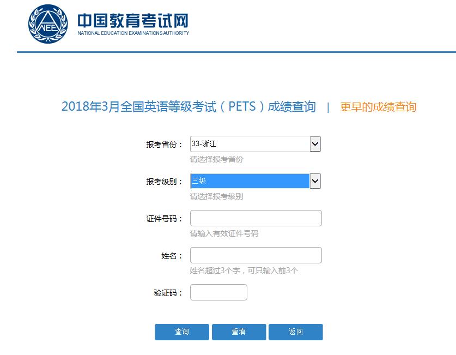Click the 返回 button

pyautogui.click(x=295, y=332)
